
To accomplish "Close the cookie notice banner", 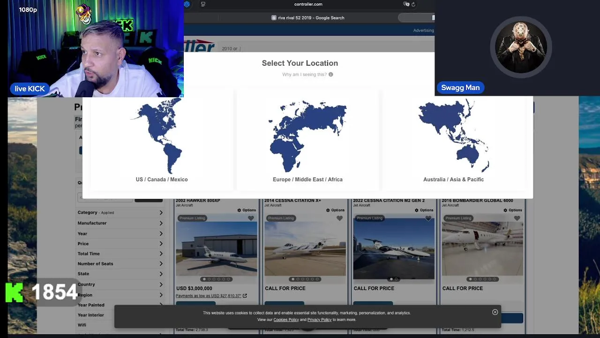I will (x=495, y=312).
